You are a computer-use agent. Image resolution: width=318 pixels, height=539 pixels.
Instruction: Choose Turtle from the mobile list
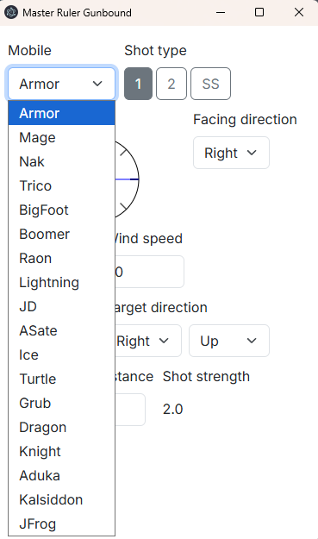61,379
